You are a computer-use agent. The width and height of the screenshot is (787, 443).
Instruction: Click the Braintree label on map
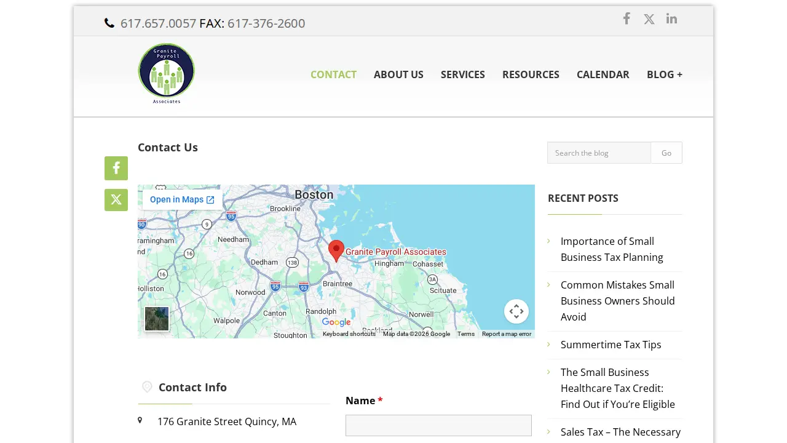[x=338, y=284]
